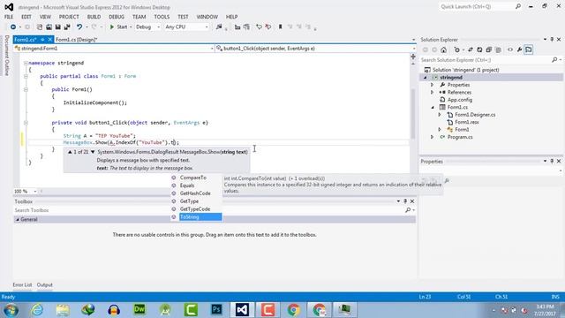
Task: Close the Form1.cs editor tab
Action: 50,40
